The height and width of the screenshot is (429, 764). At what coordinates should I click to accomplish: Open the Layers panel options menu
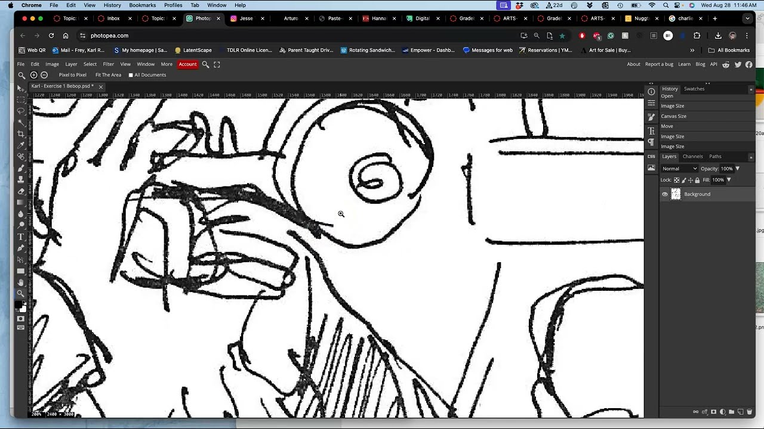pyautogui.click(x=751, y=157)
